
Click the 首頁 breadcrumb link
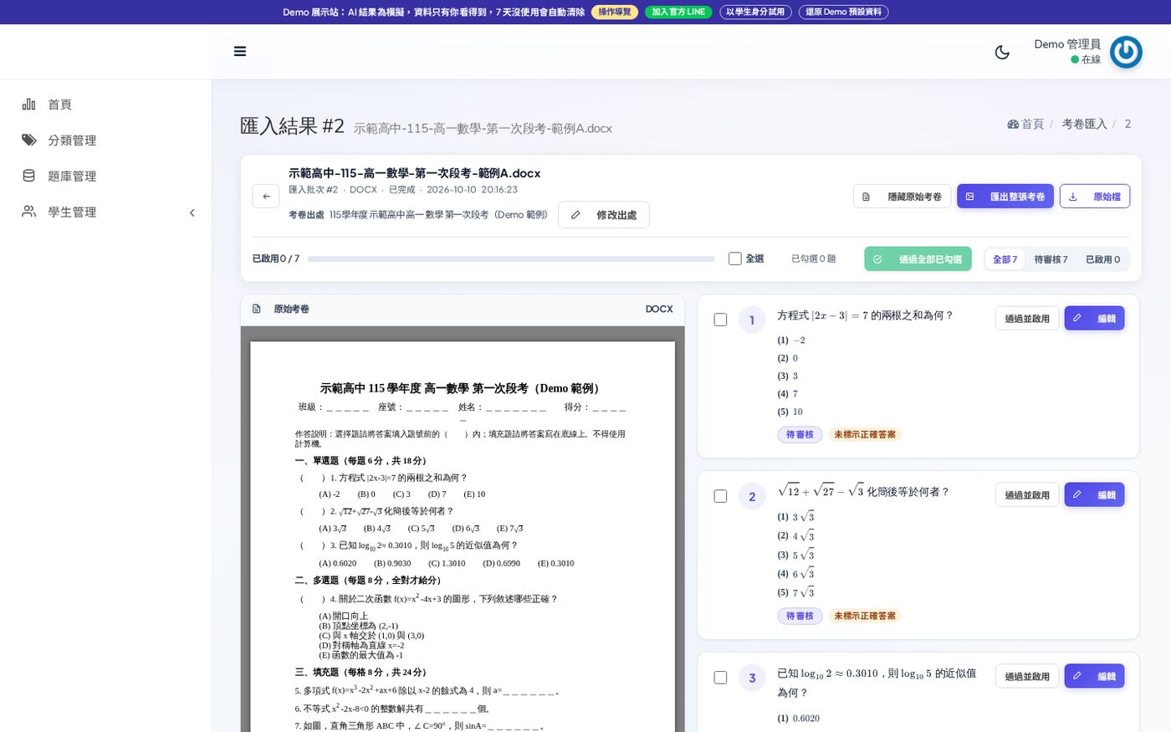point(1033,124)
